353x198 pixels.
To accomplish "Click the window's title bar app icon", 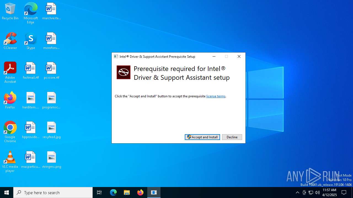I will (116, 56).
